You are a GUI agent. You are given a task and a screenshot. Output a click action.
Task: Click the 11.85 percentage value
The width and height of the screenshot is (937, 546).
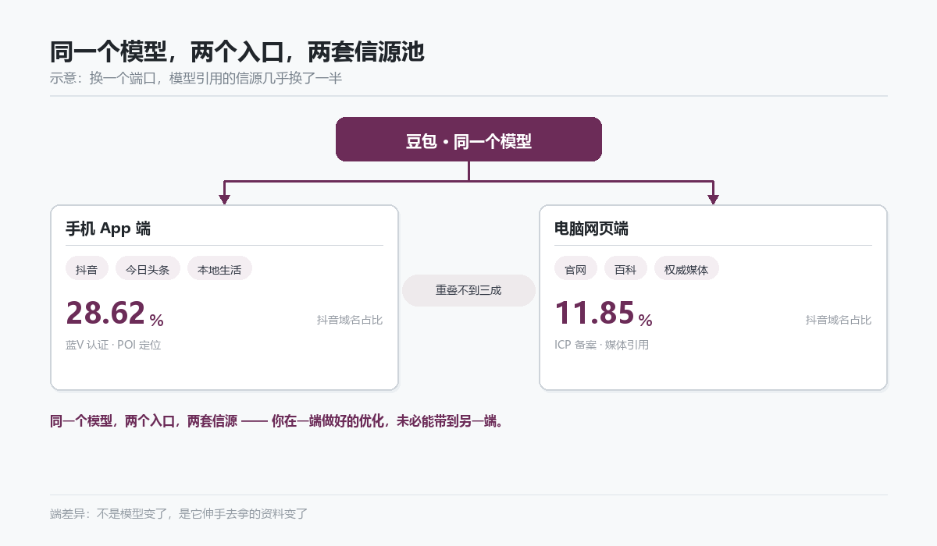coord(604,313)
